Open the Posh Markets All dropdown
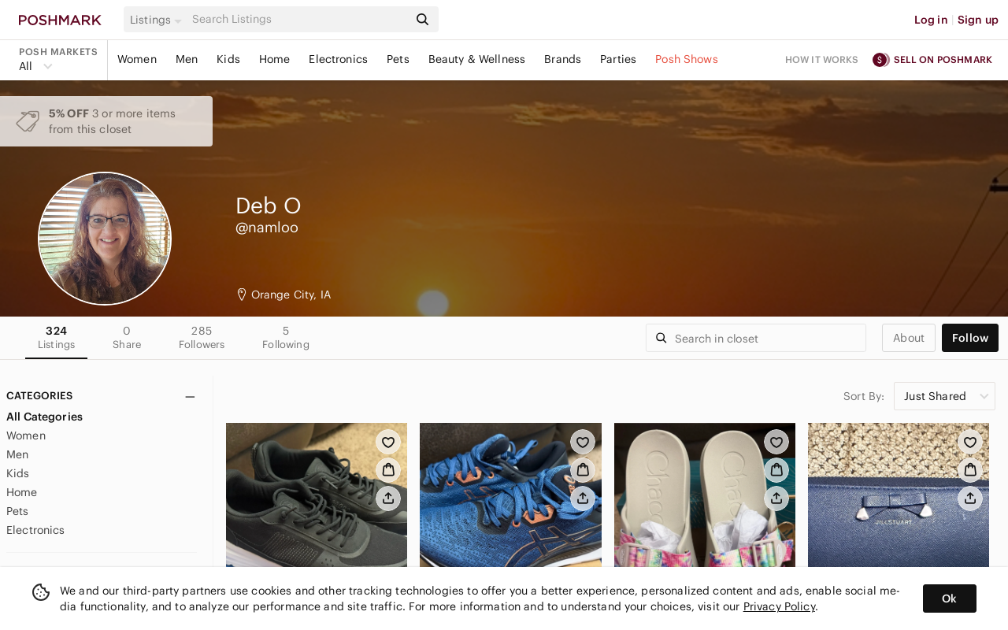This screenshot has height=630, width=1008. 35,66
